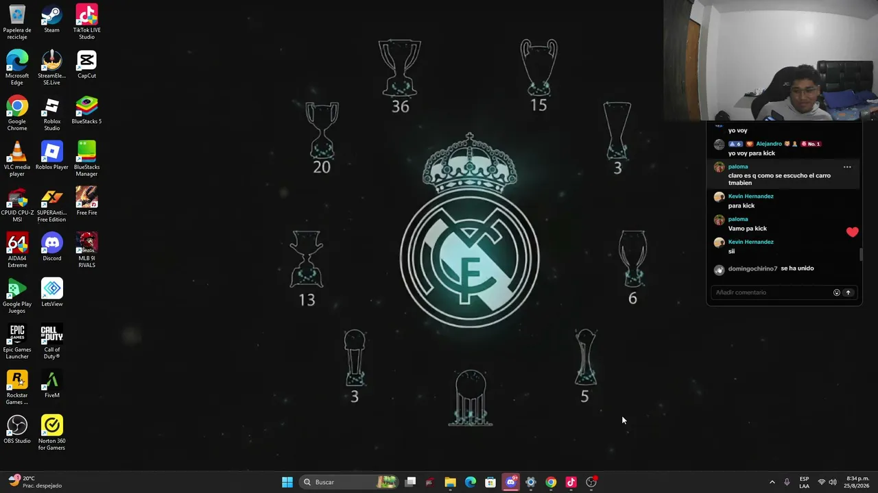Select Norton 360 for Gamers icon
Image resolution: width=878 pixels, height=493 pixels.
51,433
